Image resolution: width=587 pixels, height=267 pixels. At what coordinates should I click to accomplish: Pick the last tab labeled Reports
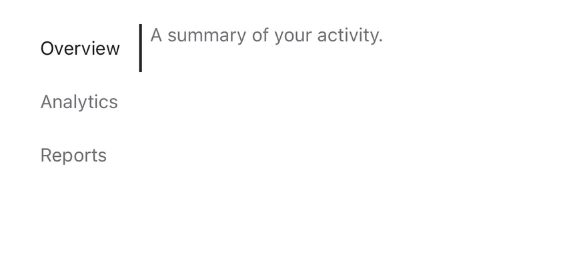(x=73, y=155)
